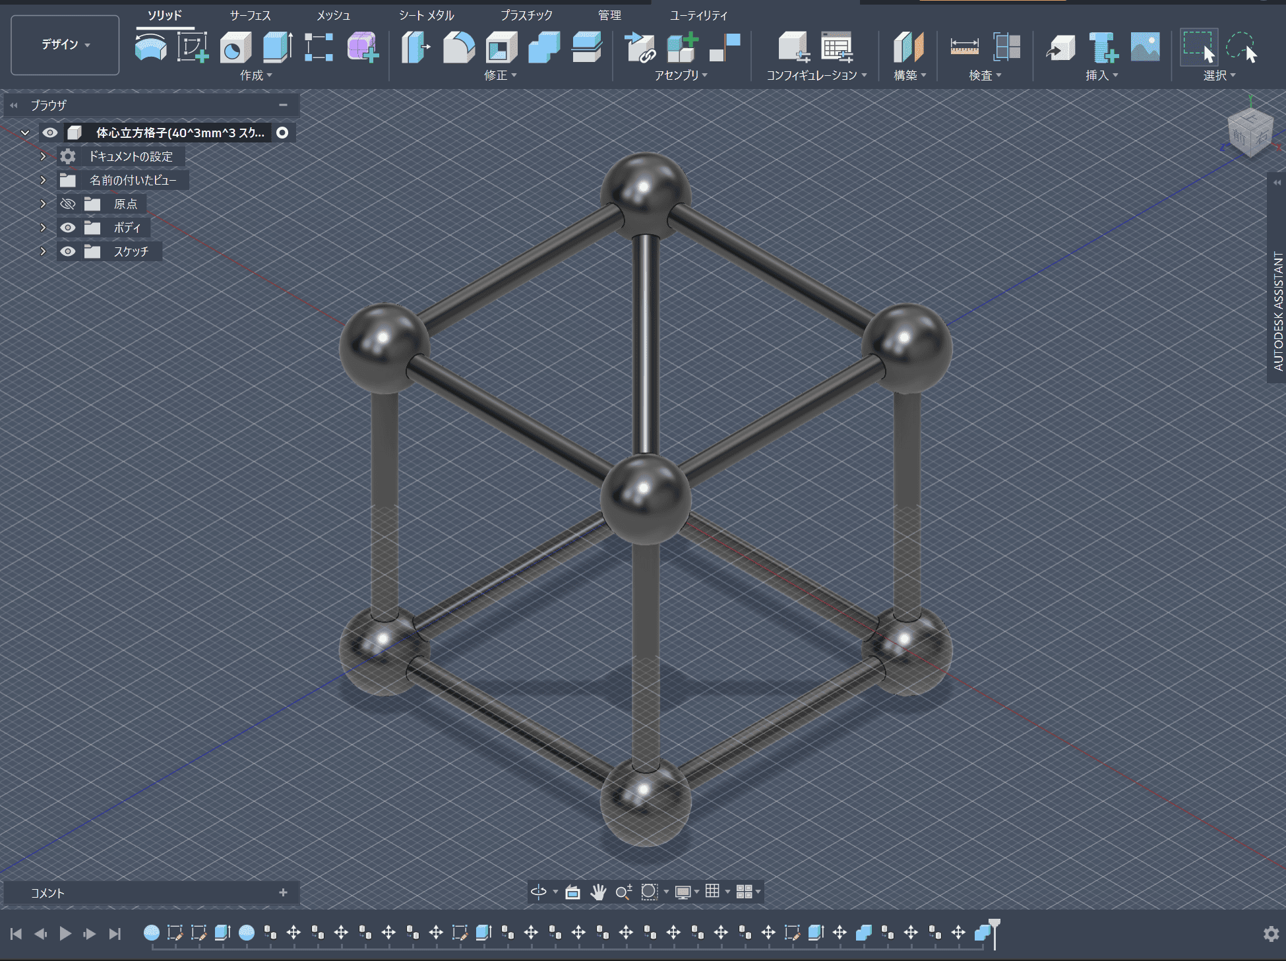Open the AUTODESK ASSISTANT side panel
Image resolution: width=1286 pixels, height=961 pixels.
click(x=1277, y=310)
